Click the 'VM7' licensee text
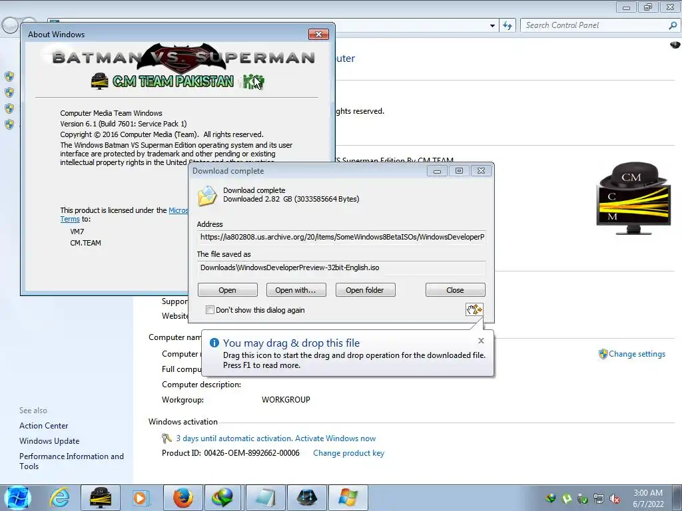 tap(77, 232)
